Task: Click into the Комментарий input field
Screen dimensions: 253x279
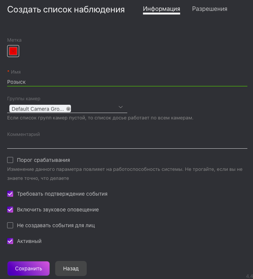Action: [x=127, y=144]
